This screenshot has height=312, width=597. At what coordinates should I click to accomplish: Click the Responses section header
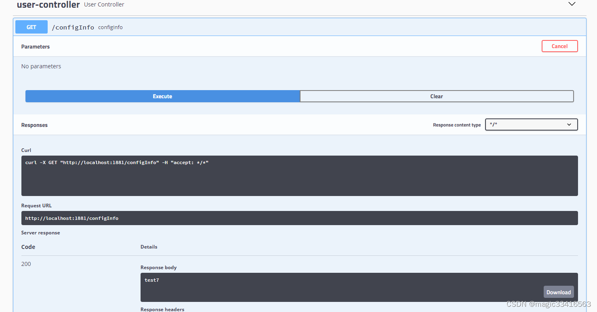34,125
